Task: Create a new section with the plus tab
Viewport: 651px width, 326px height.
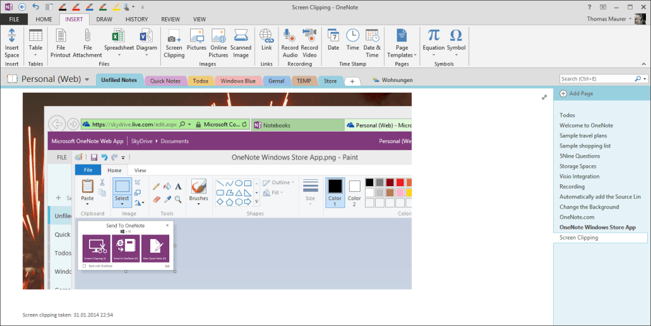Action: [352, 81]
